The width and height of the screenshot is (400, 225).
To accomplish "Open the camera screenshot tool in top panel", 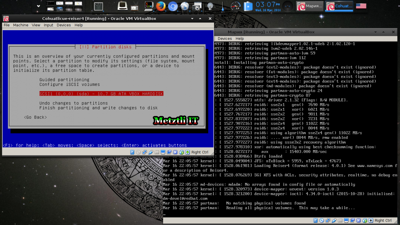I will [197, 6].
